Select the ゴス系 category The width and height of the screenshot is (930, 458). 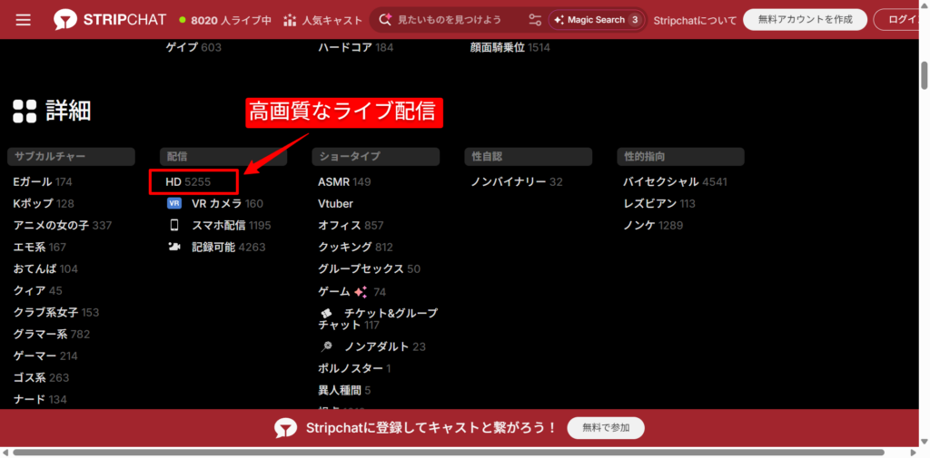(x=42, y=377)
